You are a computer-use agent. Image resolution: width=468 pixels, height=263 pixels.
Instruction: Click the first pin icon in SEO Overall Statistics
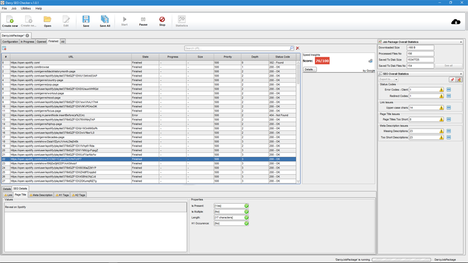click(x=452, y=80)
